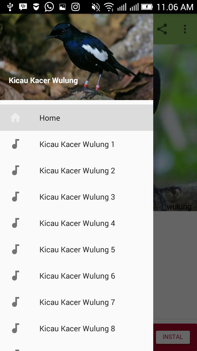
Task: Choose Kicau Kacer Wulung 4 entry
Action: click(x=77, y=223)
